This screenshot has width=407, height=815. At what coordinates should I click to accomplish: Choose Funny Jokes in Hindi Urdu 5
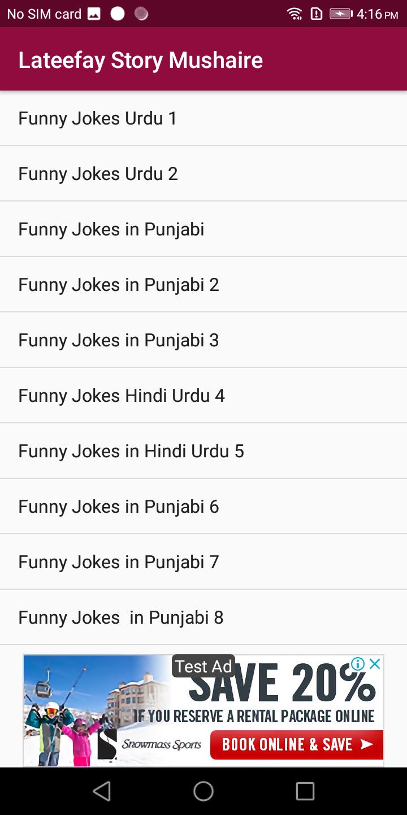(x=203, y=451)
